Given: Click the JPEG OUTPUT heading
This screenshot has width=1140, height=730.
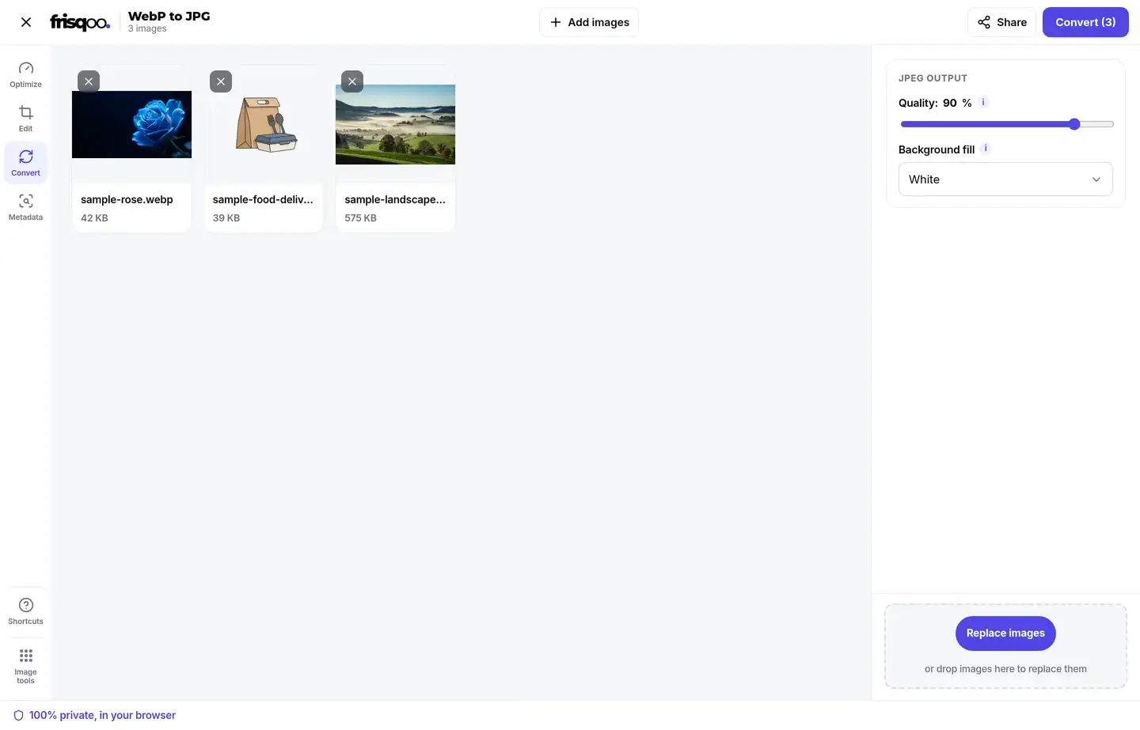Looking at the screenshot, I should pos(933,78).
